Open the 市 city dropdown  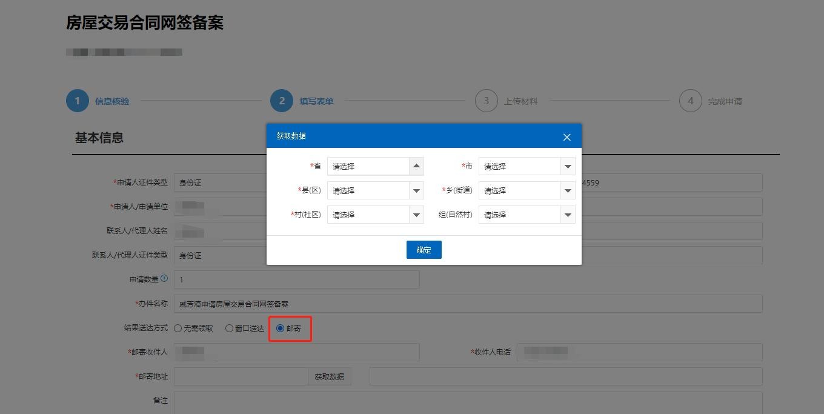527,166
